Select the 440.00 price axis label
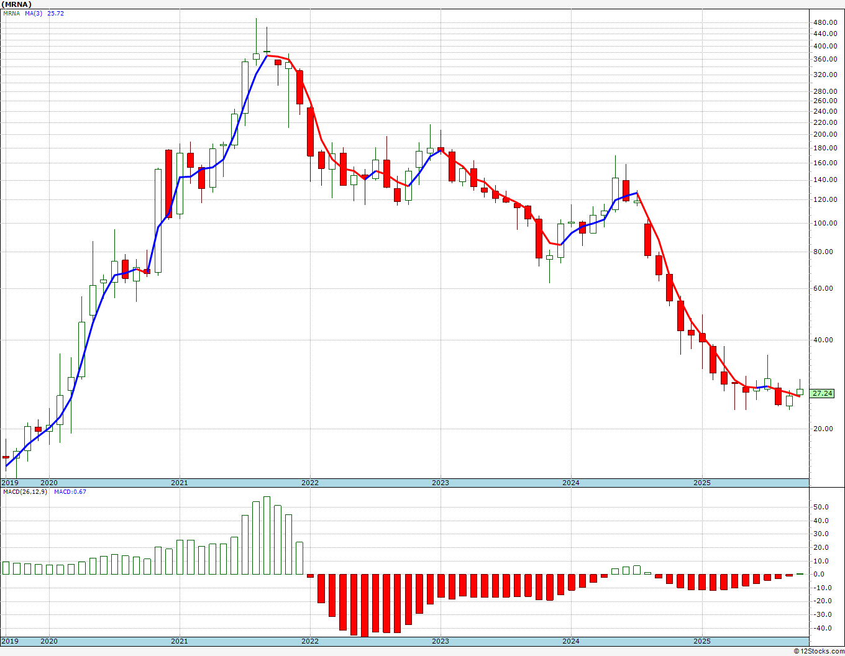The image size is (845, 656). tap(825, 34)
